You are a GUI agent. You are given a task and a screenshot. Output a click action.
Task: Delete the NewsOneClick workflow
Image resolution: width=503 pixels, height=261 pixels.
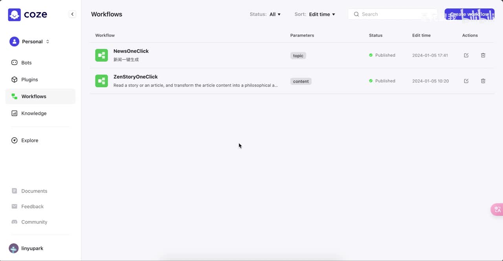click(483, 55)
